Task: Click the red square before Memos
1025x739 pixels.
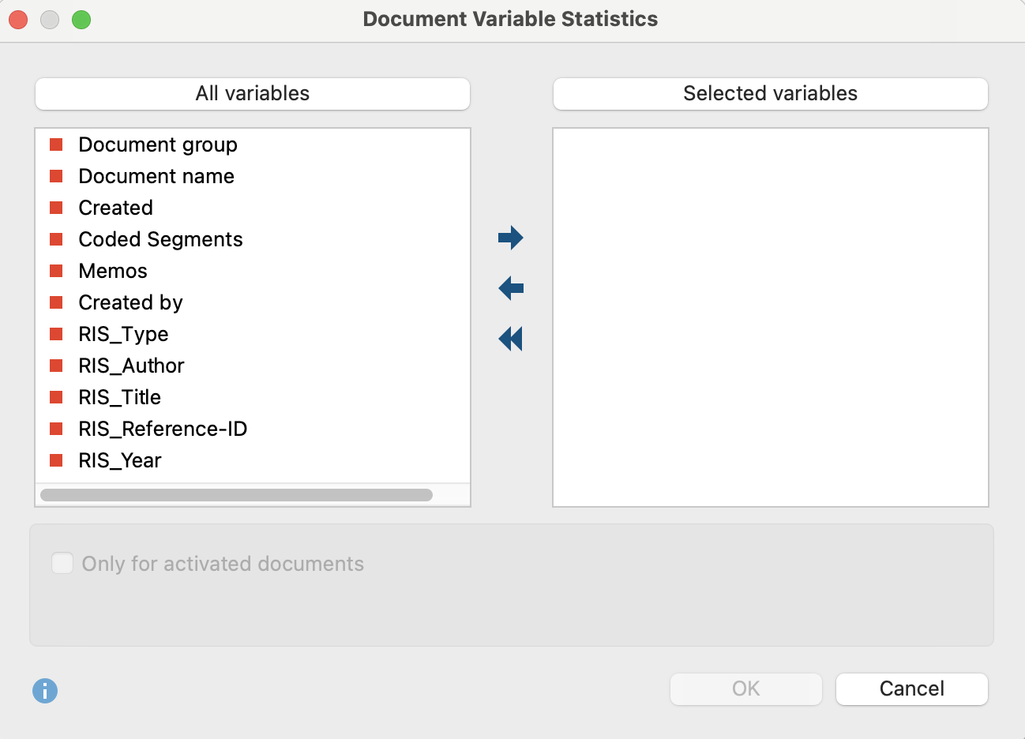Action: [56, 270]
